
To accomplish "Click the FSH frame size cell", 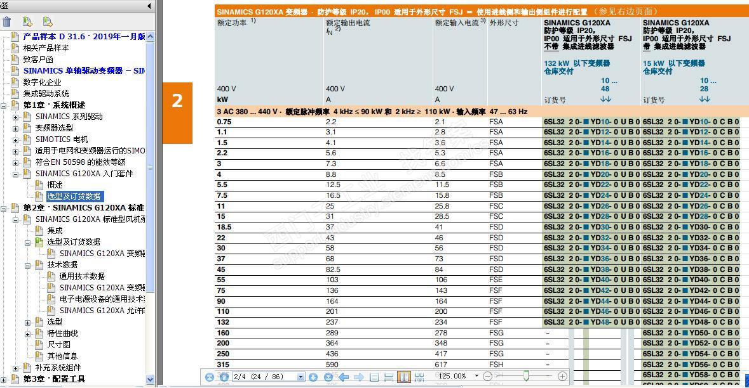I will click(496, 364).
